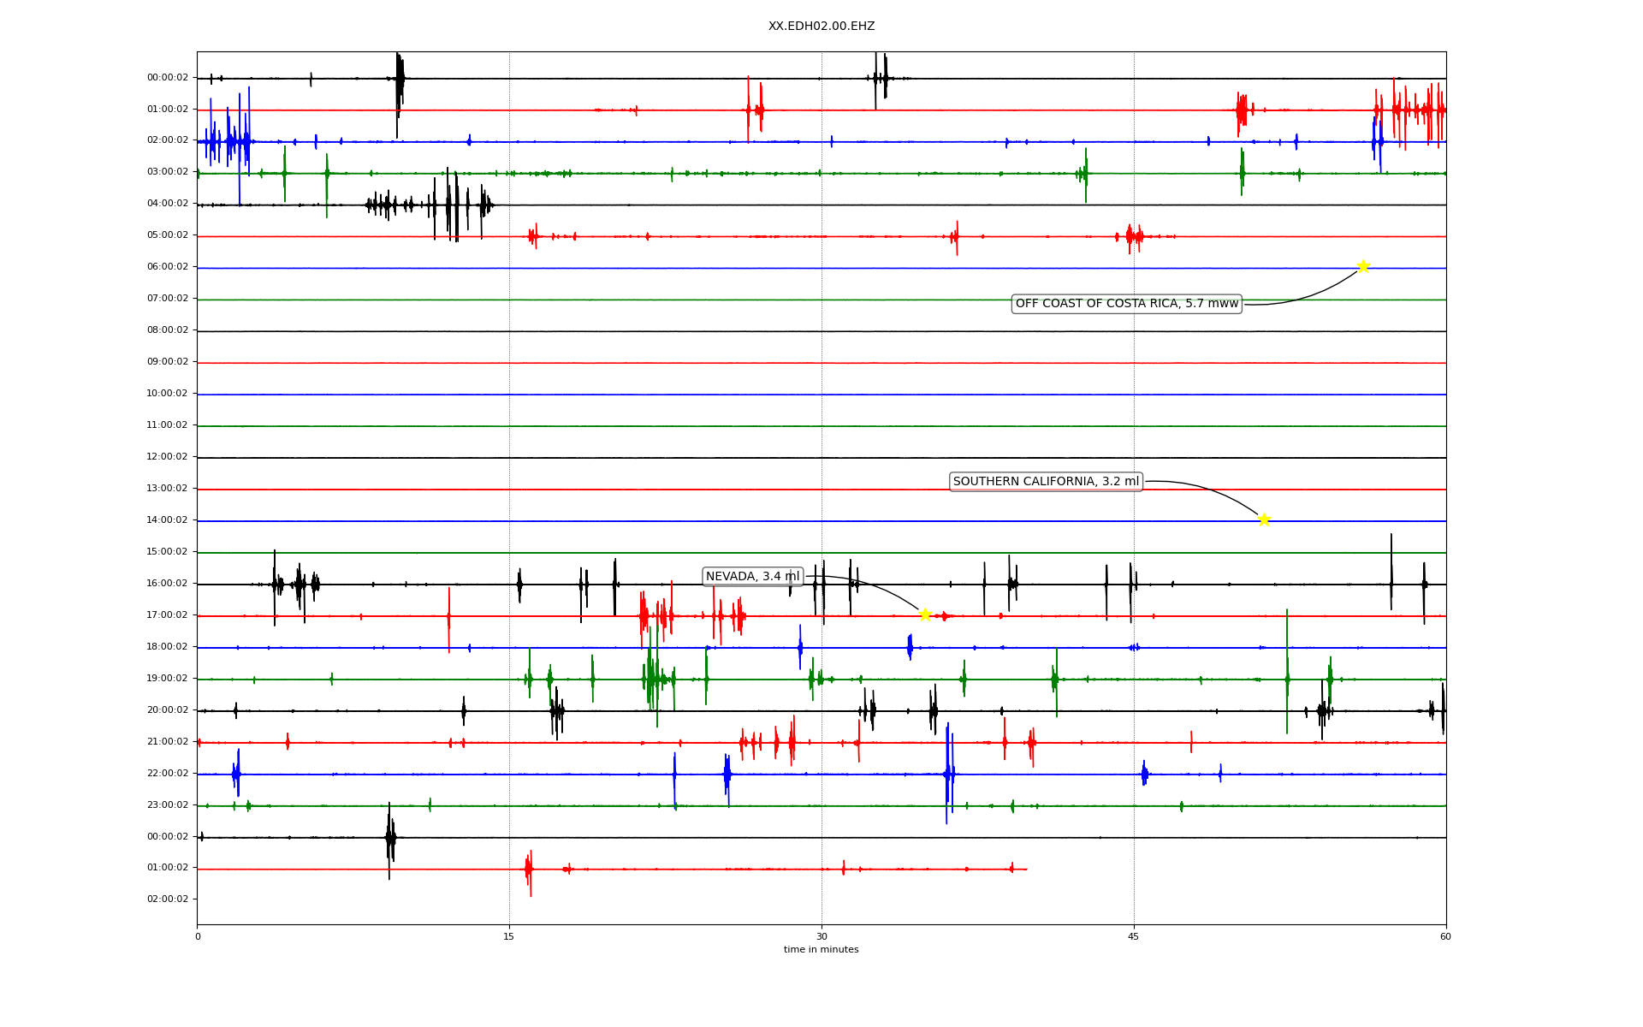Screen dimensions: 1643x1027
Task: Select the 'OFF COAST OF COSTA RICA, 5.7 mww' label
Action: [1126, 304]
